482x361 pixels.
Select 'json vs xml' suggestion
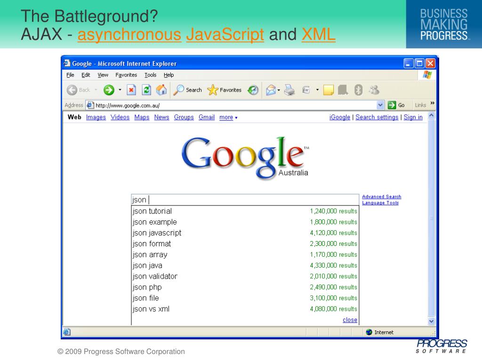pos(245,309)
